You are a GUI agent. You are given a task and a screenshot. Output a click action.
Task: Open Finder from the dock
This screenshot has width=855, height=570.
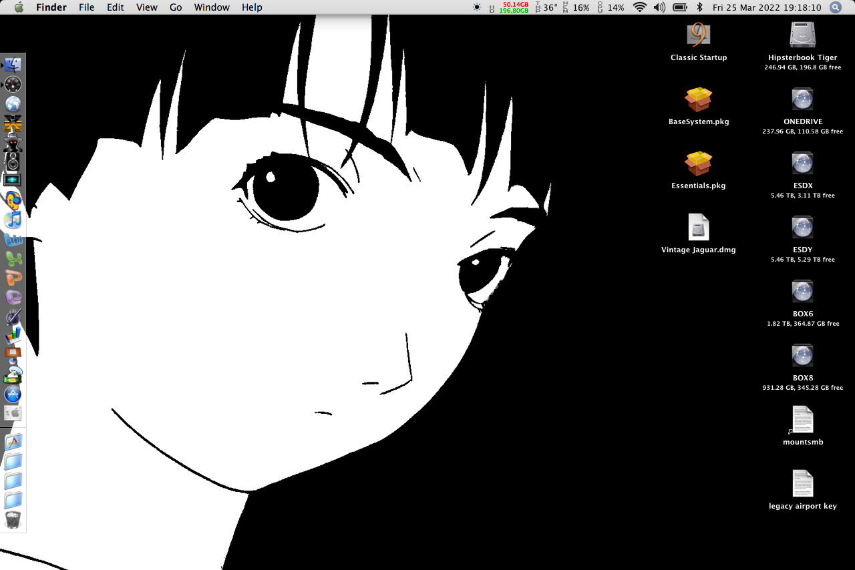pyautogui.click(x=13, y=65)
